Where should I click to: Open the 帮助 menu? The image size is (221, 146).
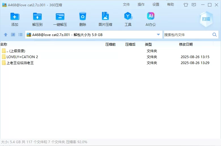(x=171, y=5)
